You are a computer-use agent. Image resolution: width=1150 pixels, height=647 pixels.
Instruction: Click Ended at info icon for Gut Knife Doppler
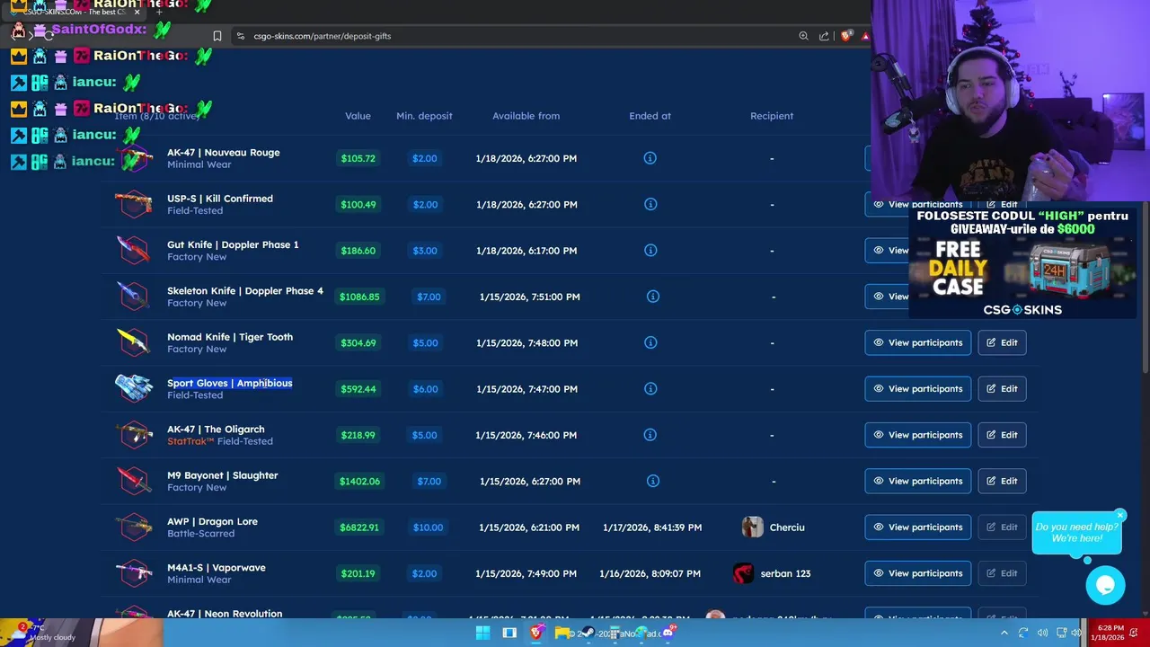[x=650, y=250]
